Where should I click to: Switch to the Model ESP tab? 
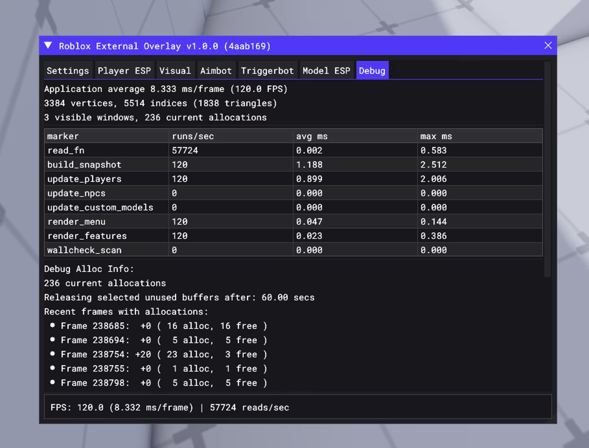coord(326,70)
